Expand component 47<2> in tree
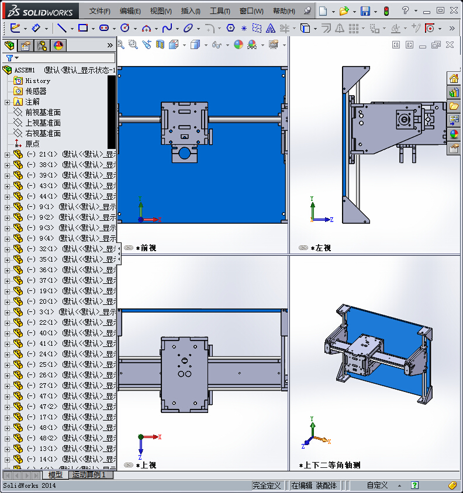The width and height of the screenshot is (463, 493). coord(7,407)
